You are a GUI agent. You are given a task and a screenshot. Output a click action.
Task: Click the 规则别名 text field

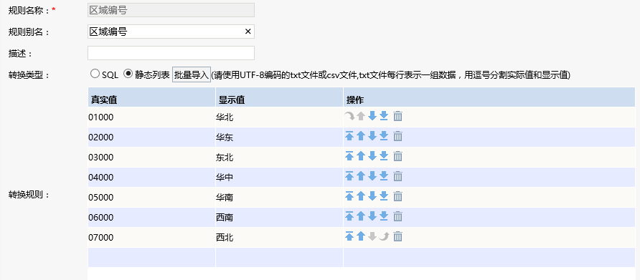tap(165, 32)
